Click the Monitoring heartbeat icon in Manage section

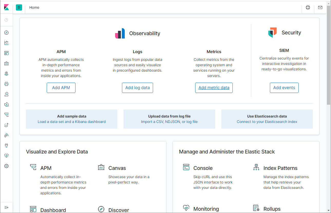(x=186, y=208)
